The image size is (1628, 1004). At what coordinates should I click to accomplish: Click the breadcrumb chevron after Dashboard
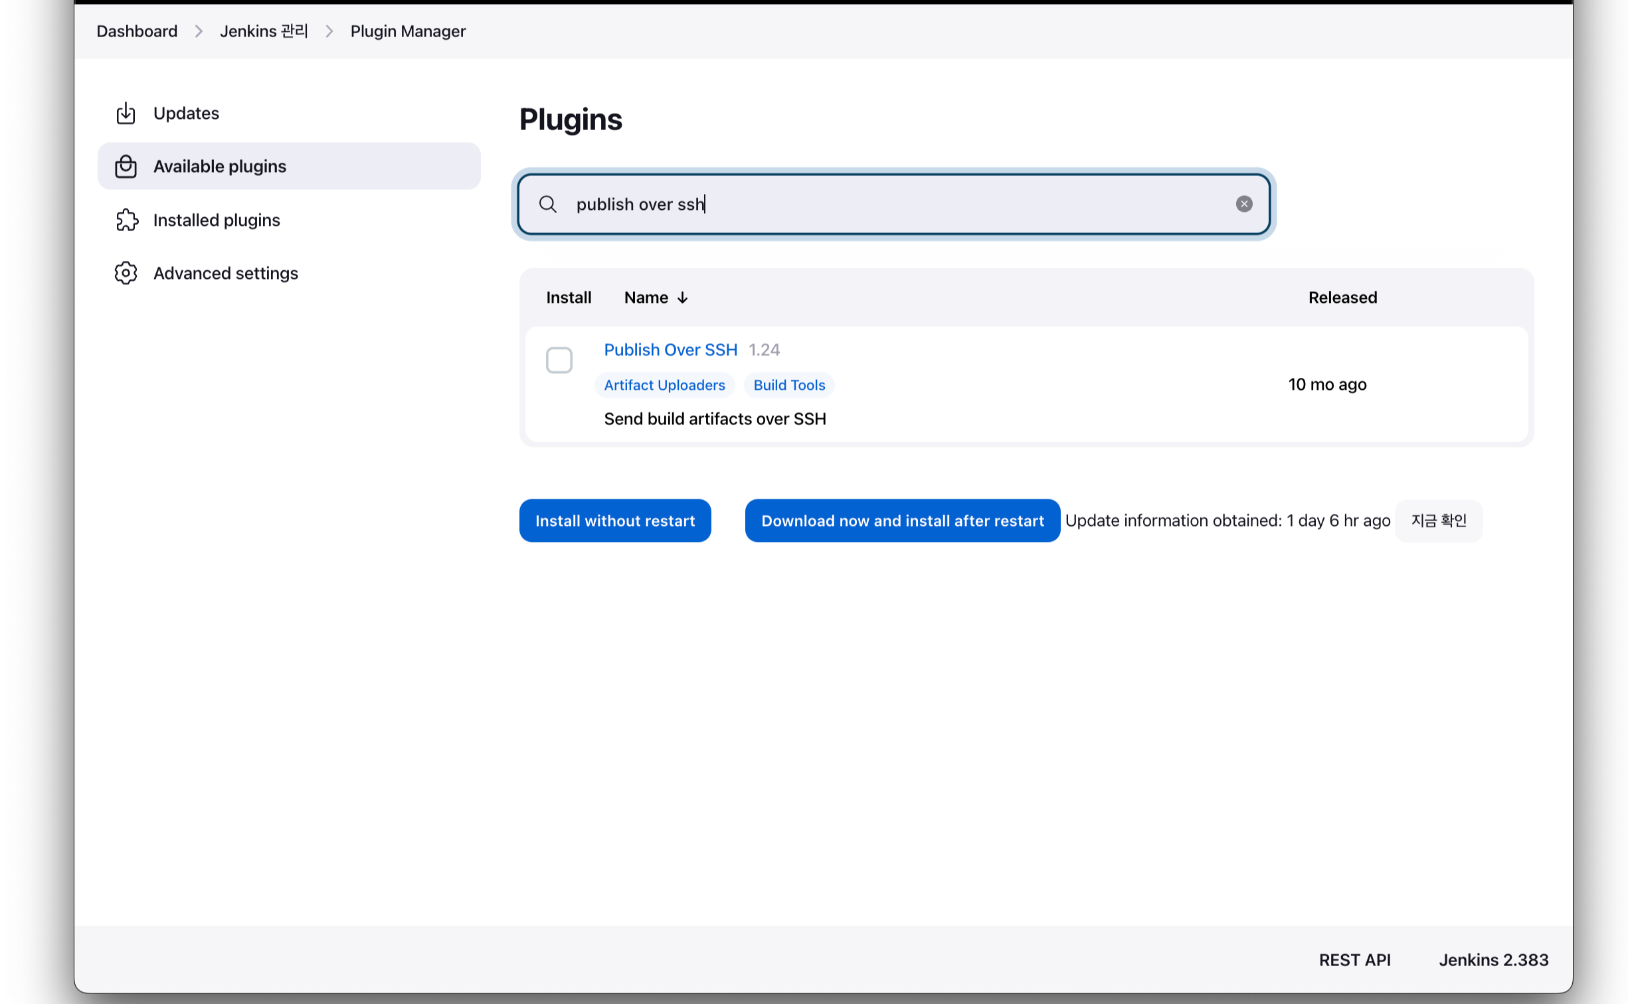click(x=198, y=31)
